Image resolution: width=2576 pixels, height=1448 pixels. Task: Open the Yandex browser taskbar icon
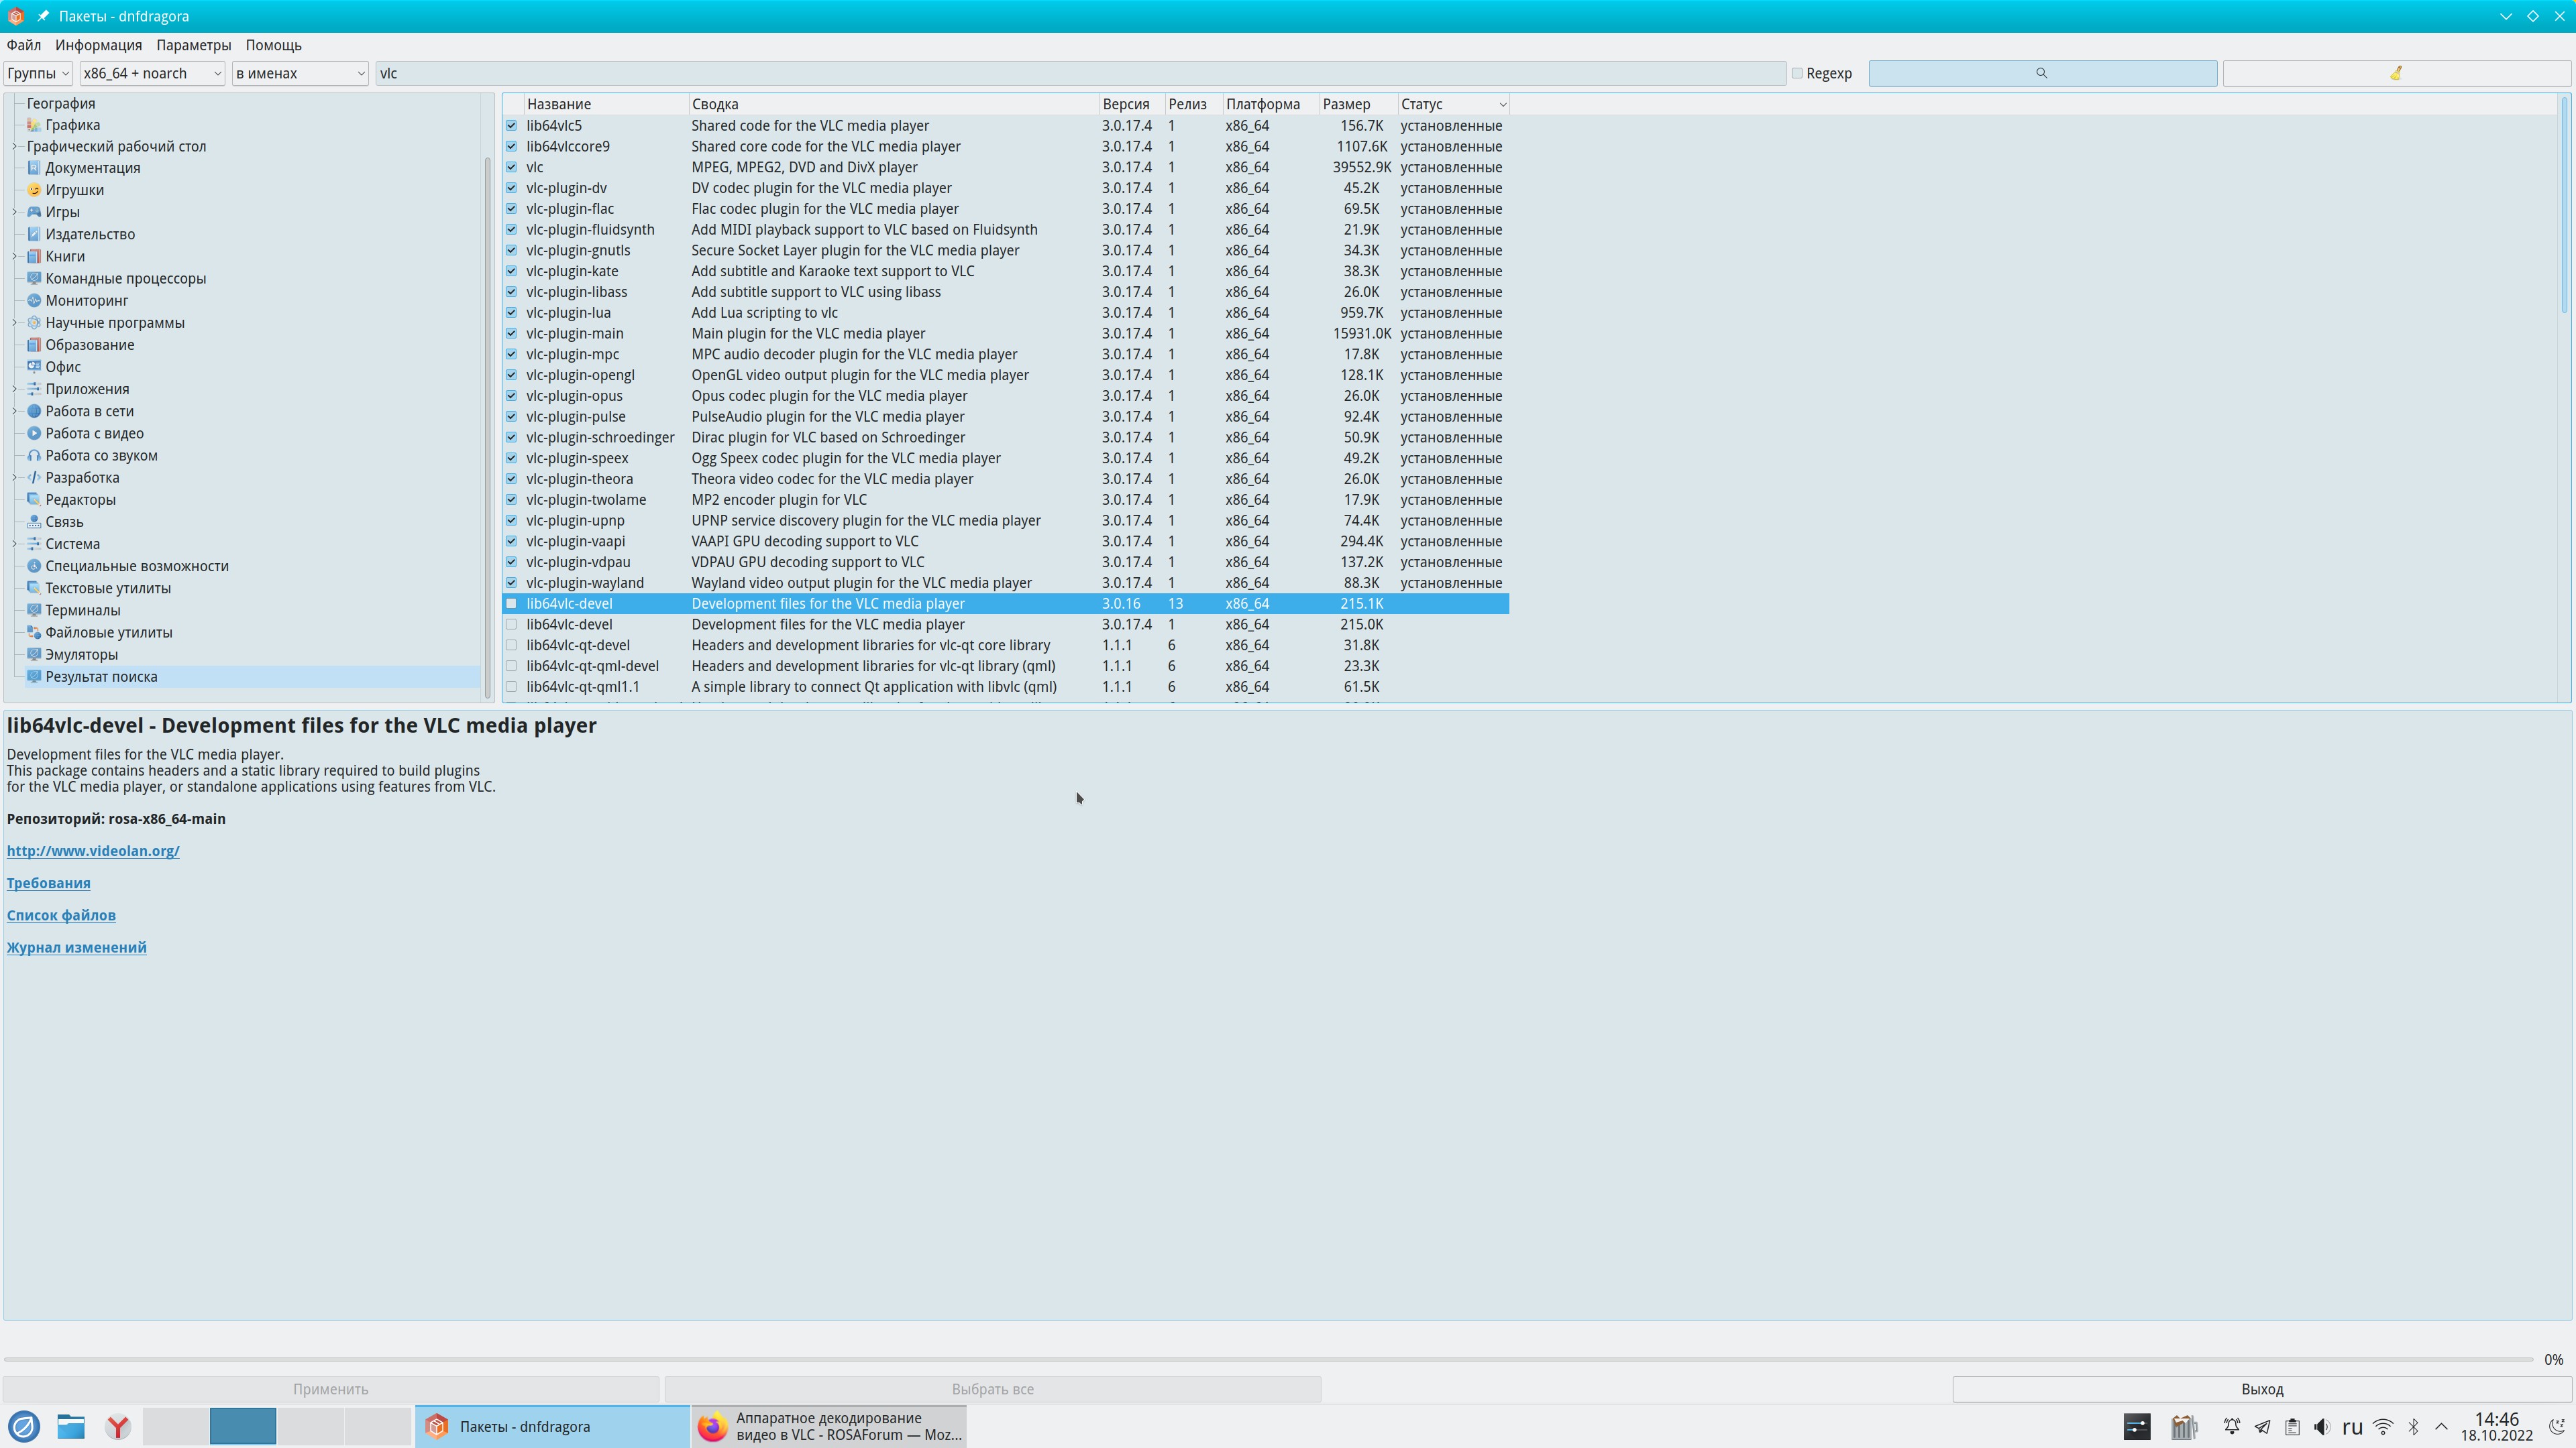coord(118,1427)
